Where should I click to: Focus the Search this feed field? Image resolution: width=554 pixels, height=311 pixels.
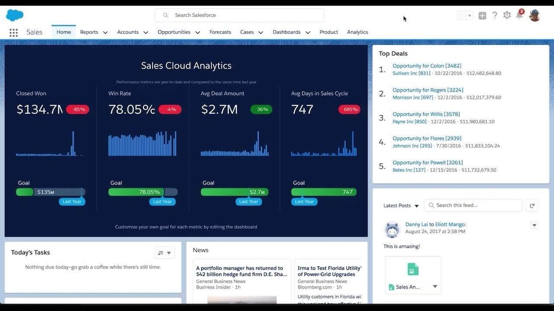click(x=473, y=205)
